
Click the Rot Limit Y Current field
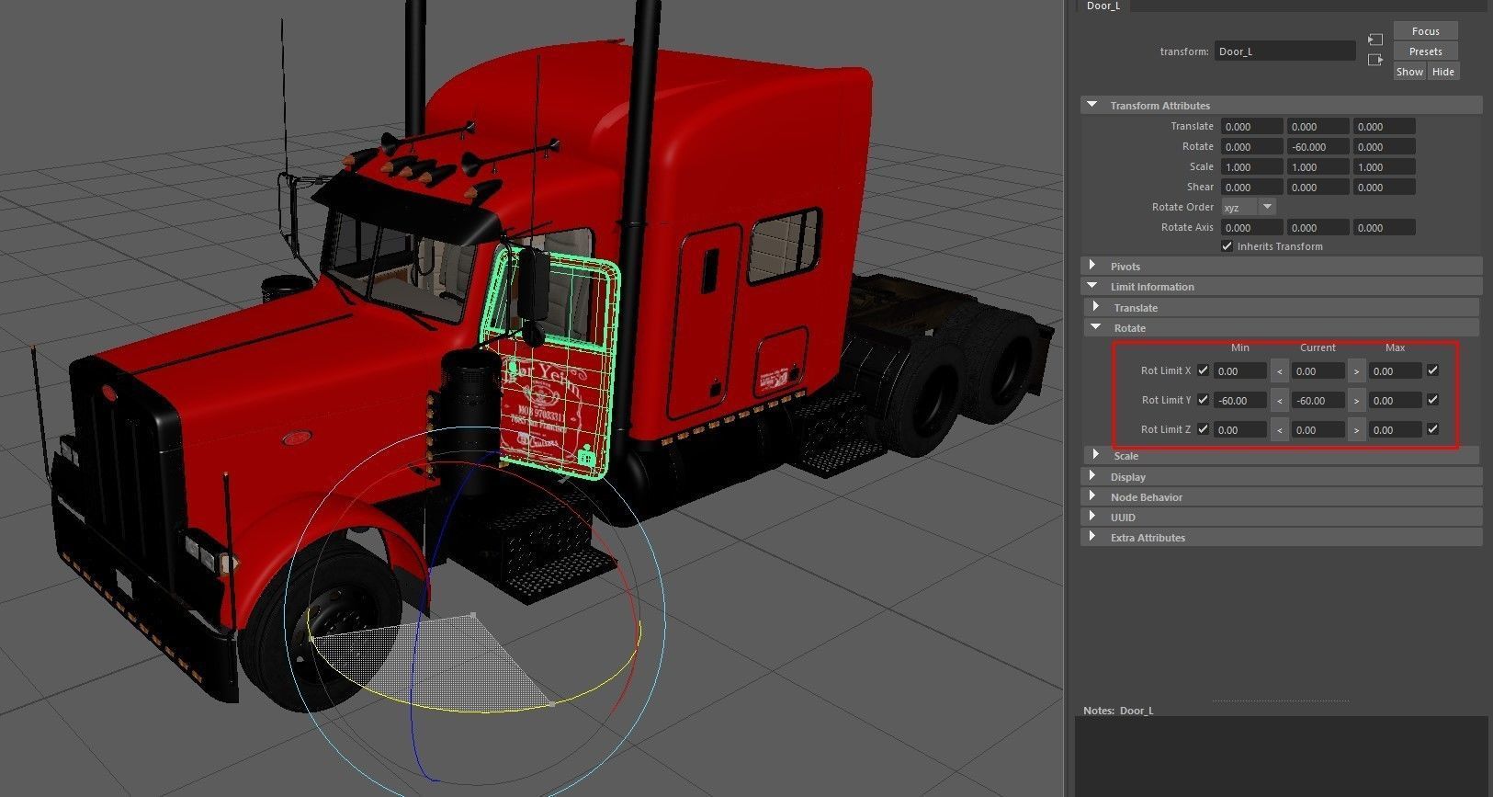click(1318, 401)
